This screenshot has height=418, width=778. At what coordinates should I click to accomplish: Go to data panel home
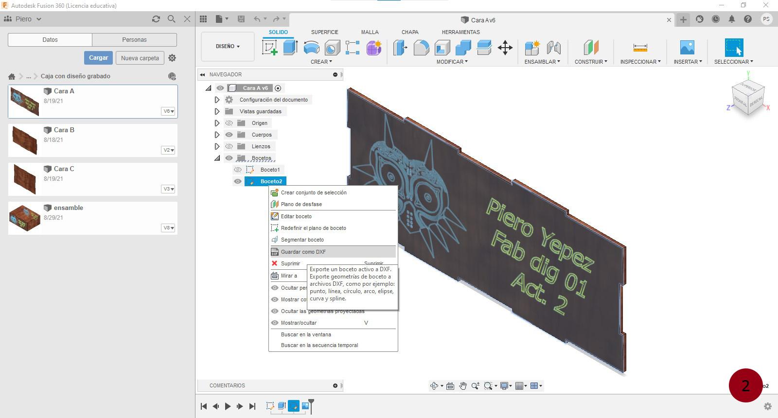12,76
